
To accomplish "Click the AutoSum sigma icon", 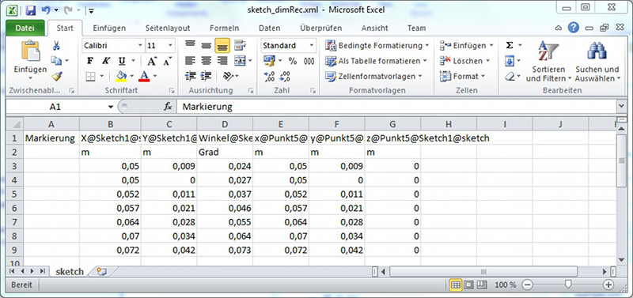I will click(510, 46).
